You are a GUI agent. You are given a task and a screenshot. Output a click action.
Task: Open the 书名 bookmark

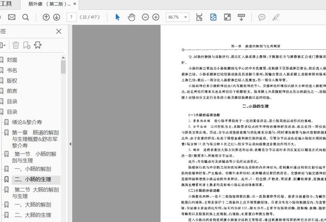tap(12, 70)
